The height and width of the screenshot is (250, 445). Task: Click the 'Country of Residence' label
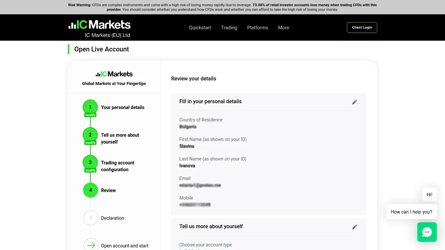coord(201,120)
